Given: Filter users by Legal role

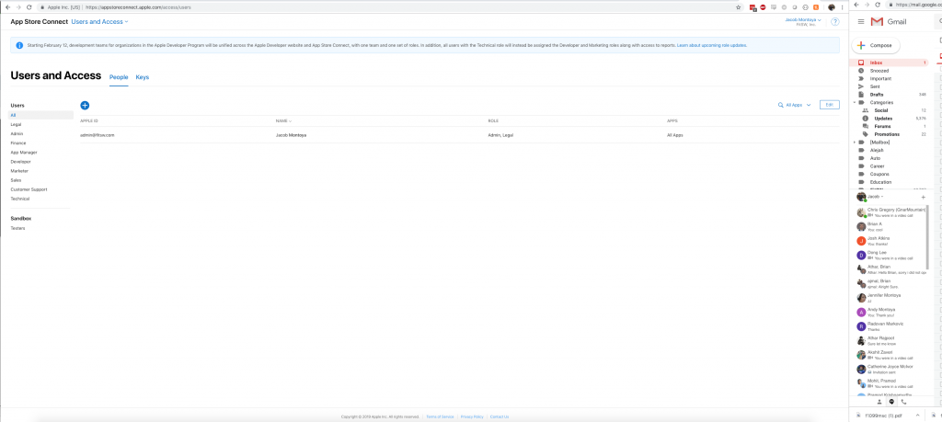Looking at the screenshot, I should [x=17, y=124].
